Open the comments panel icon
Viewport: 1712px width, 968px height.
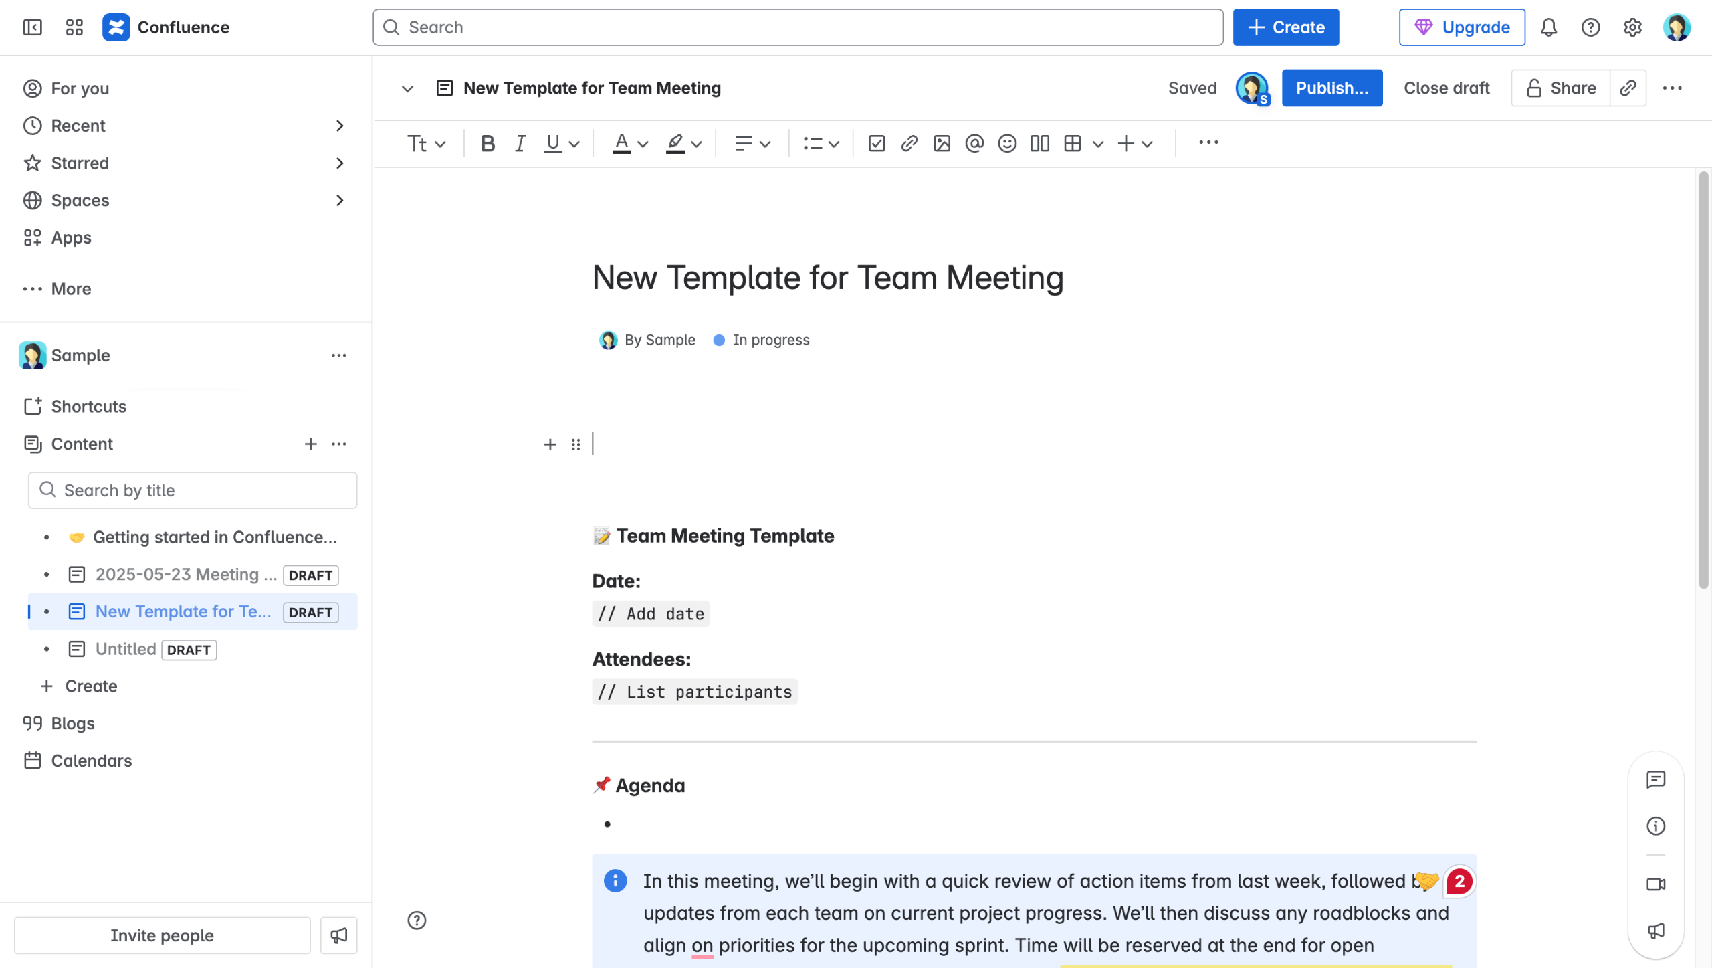click(1656, 779)
